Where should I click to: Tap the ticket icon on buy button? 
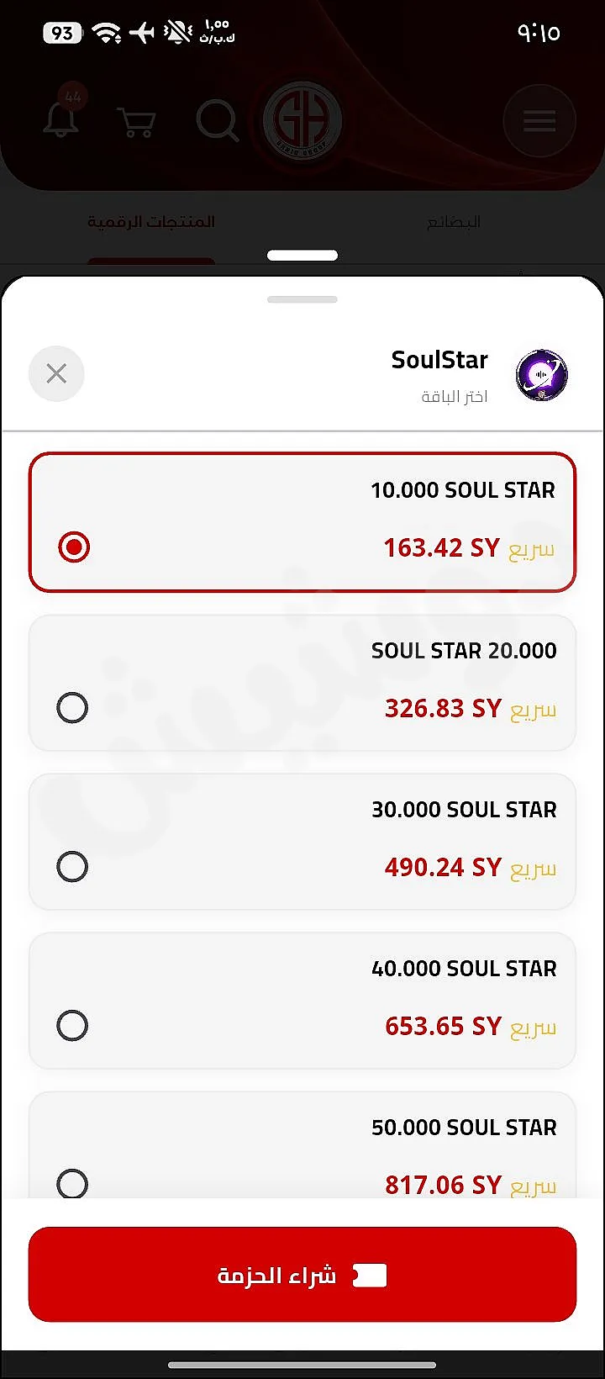(370, 1276)
